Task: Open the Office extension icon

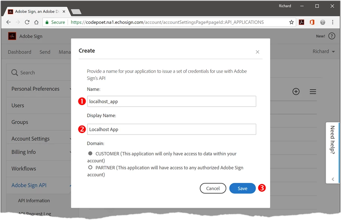Action: 312,22
